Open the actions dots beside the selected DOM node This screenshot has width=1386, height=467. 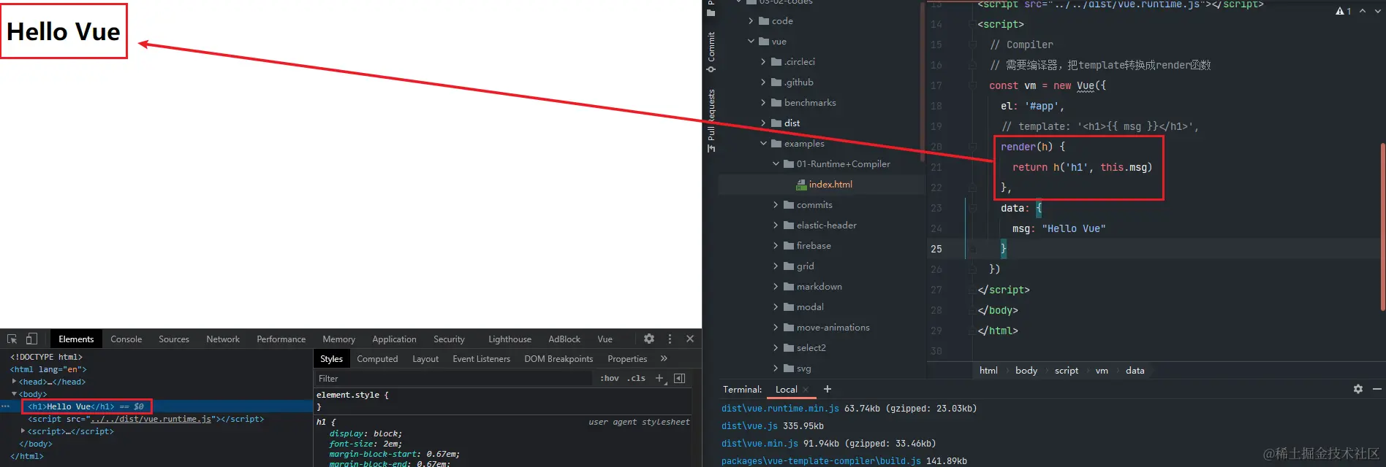pos(6,406)
